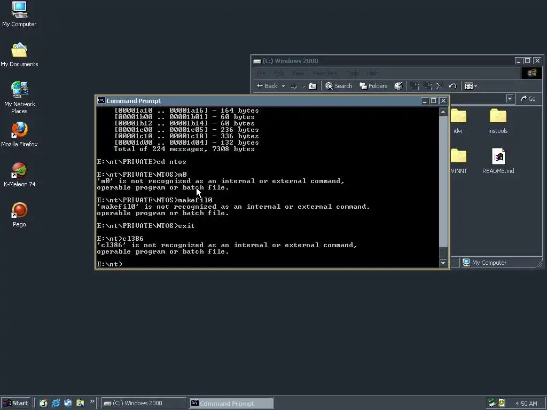Open Command Prompt window system menu icon

click(x=101, y=100)
